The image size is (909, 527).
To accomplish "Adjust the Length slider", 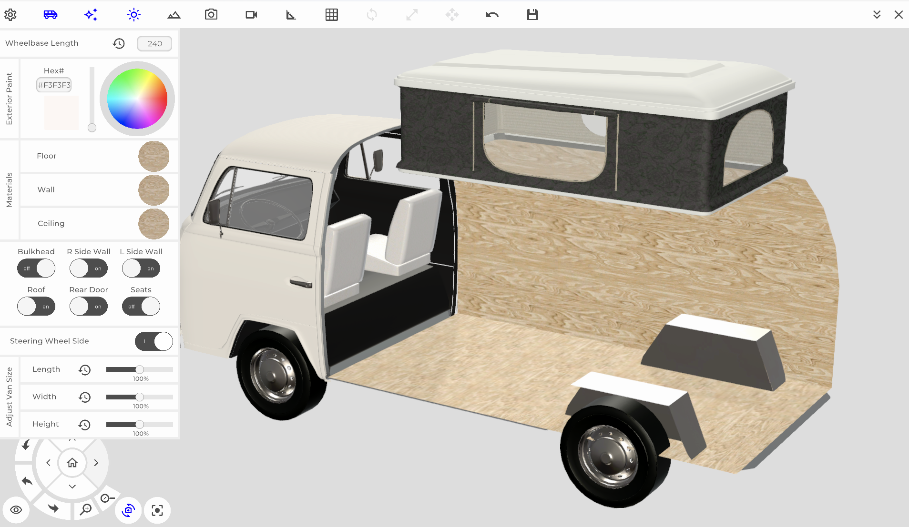I will 139,369.
